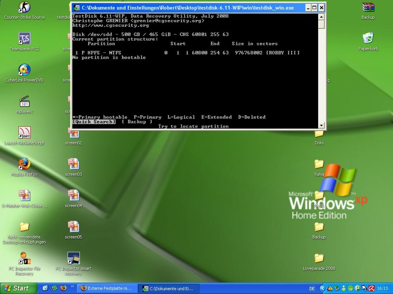
Task: Click the console vertical scrollbar thumb
Action: tap(321, 25)
